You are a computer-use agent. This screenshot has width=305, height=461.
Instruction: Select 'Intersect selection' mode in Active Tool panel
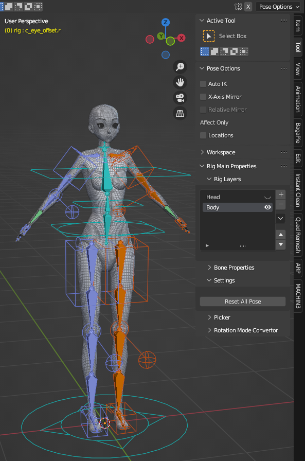(x=244, y=51)
